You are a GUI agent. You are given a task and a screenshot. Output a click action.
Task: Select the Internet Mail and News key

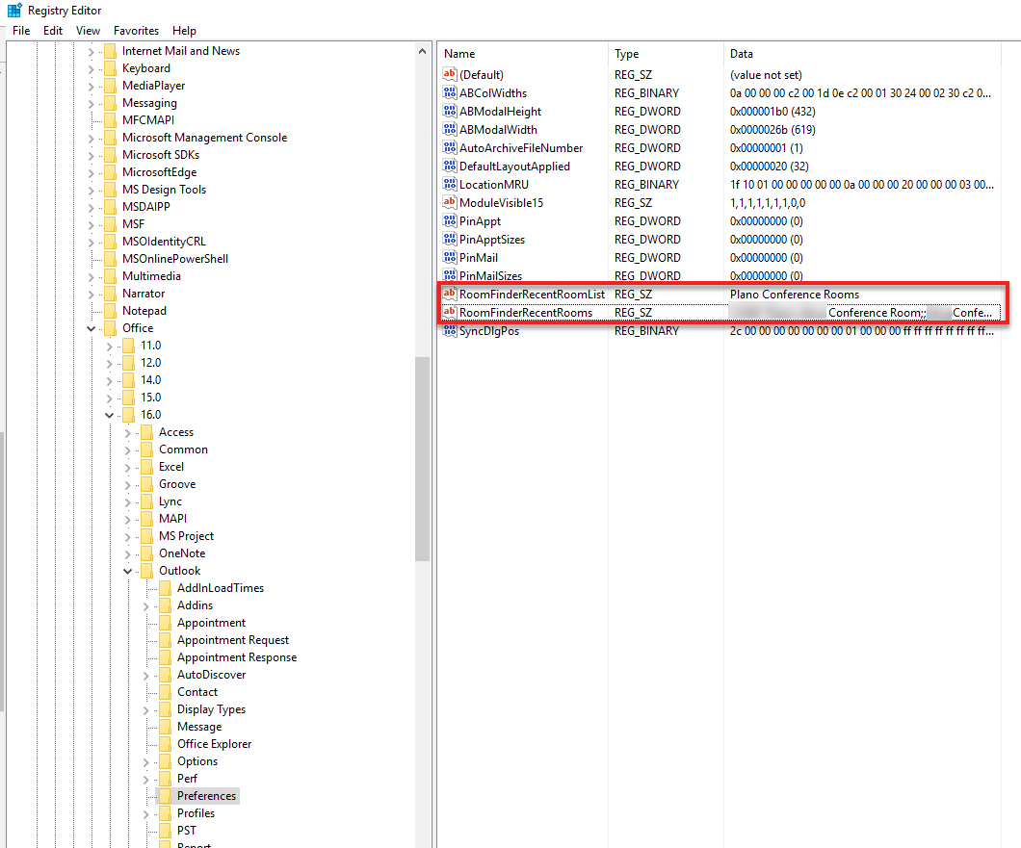point(180,51)
